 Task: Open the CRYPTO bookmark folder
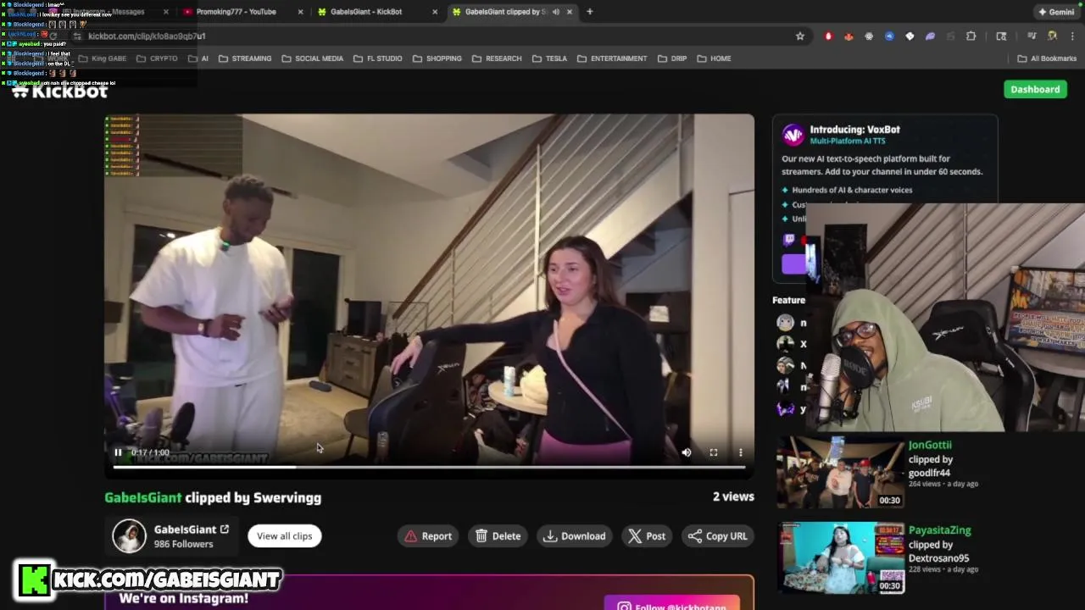tap(156, 58)
